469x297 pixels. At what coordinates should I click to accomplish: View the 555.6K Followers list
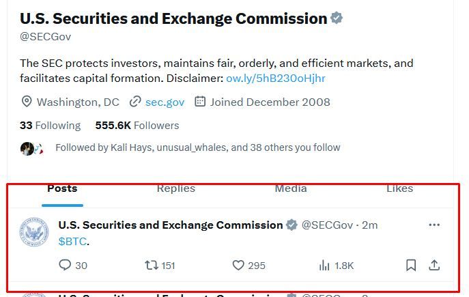[x=137, y=126]
